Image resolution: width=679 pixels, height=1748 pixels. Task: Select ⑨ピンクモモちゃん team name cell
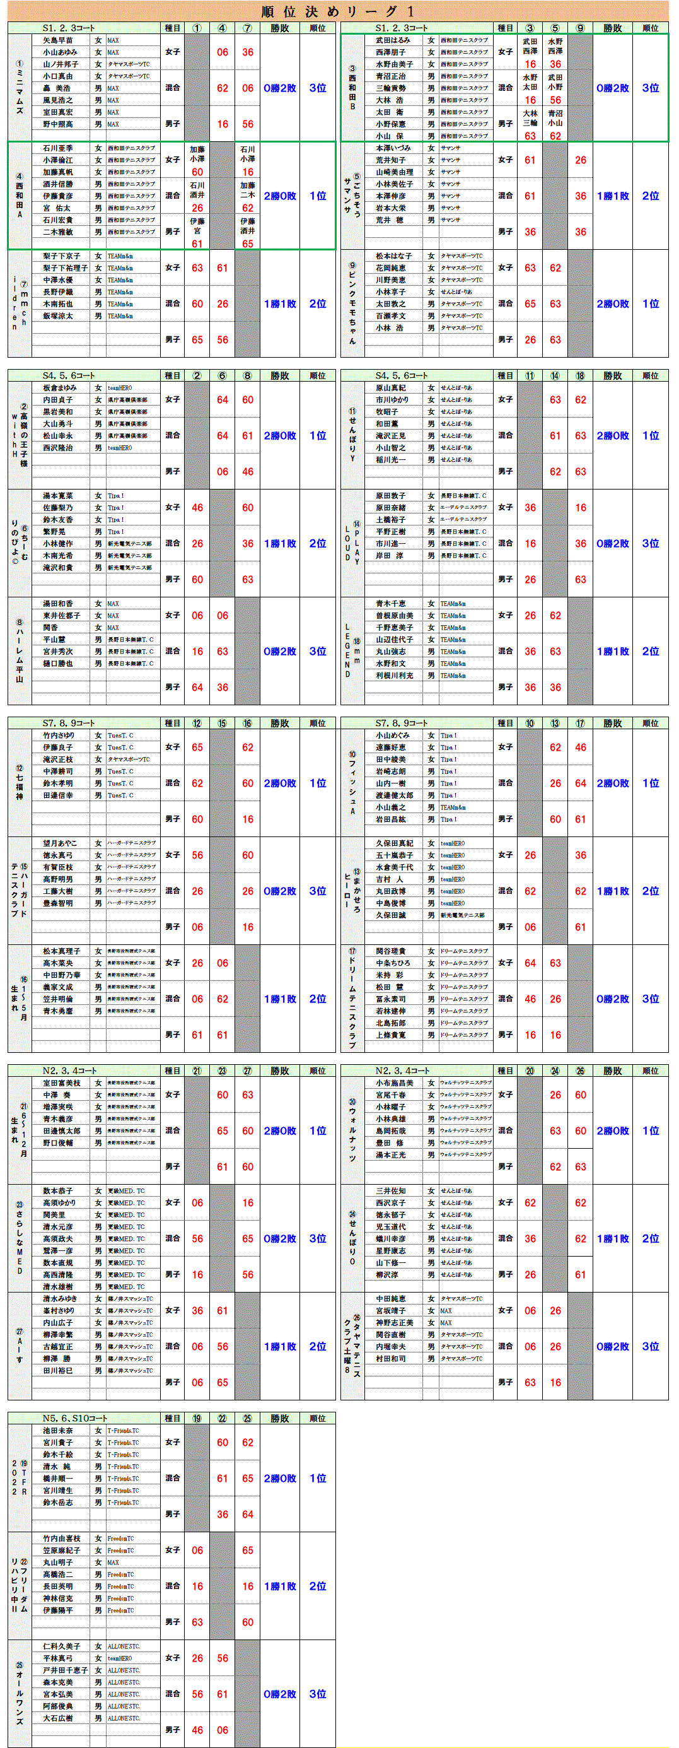(352, 303)
